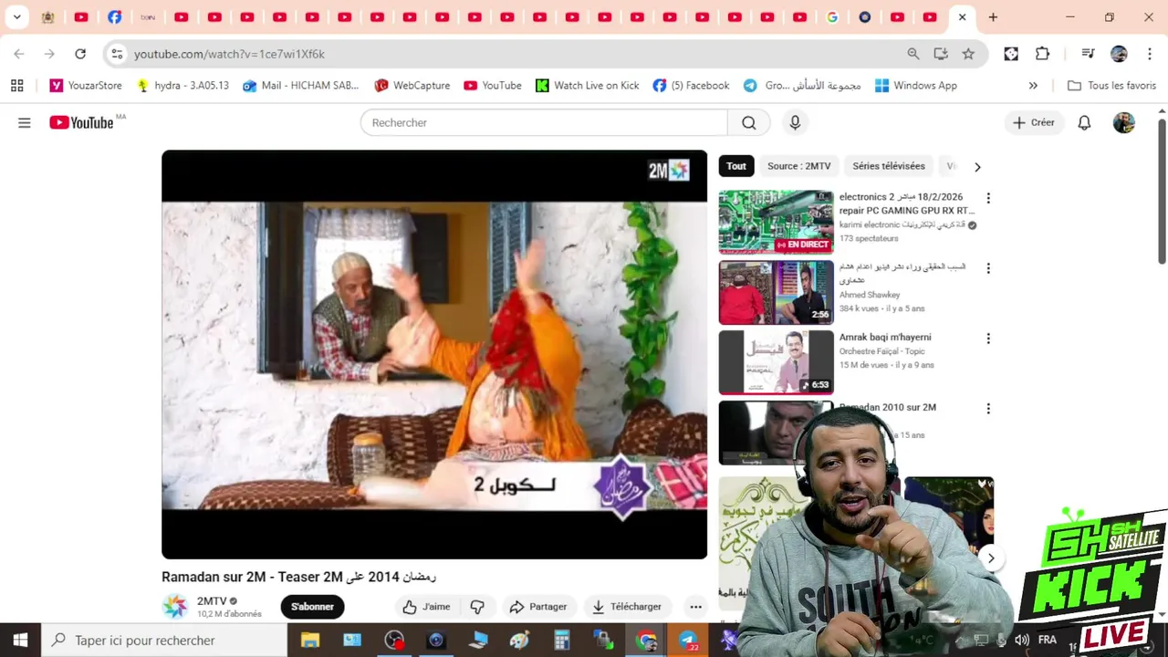The height and width of the screenshot is (657, 1168).
Task: Open the Windows App bookmark
Action: pos(916,86)
